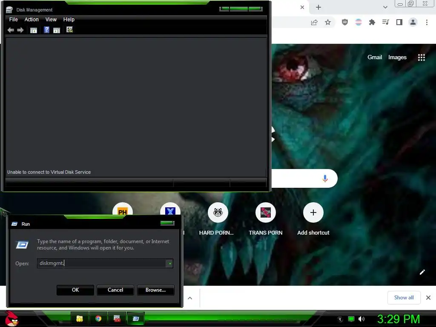Click the Angry Birds start button
This screenshot has height=327, width=436.
click(x=11, y=318)
